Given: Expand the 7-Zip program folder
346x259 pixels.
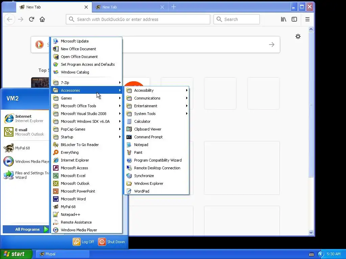Looking at the screenshot, I should pyautogui.click(x=86, y=83).
